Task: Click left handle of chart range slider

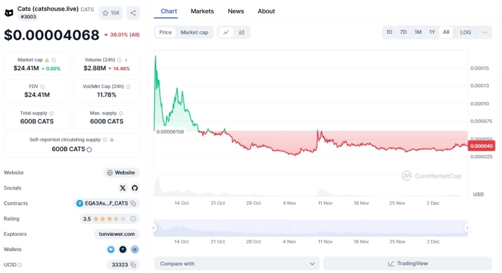Action: (x=154, y=228)
